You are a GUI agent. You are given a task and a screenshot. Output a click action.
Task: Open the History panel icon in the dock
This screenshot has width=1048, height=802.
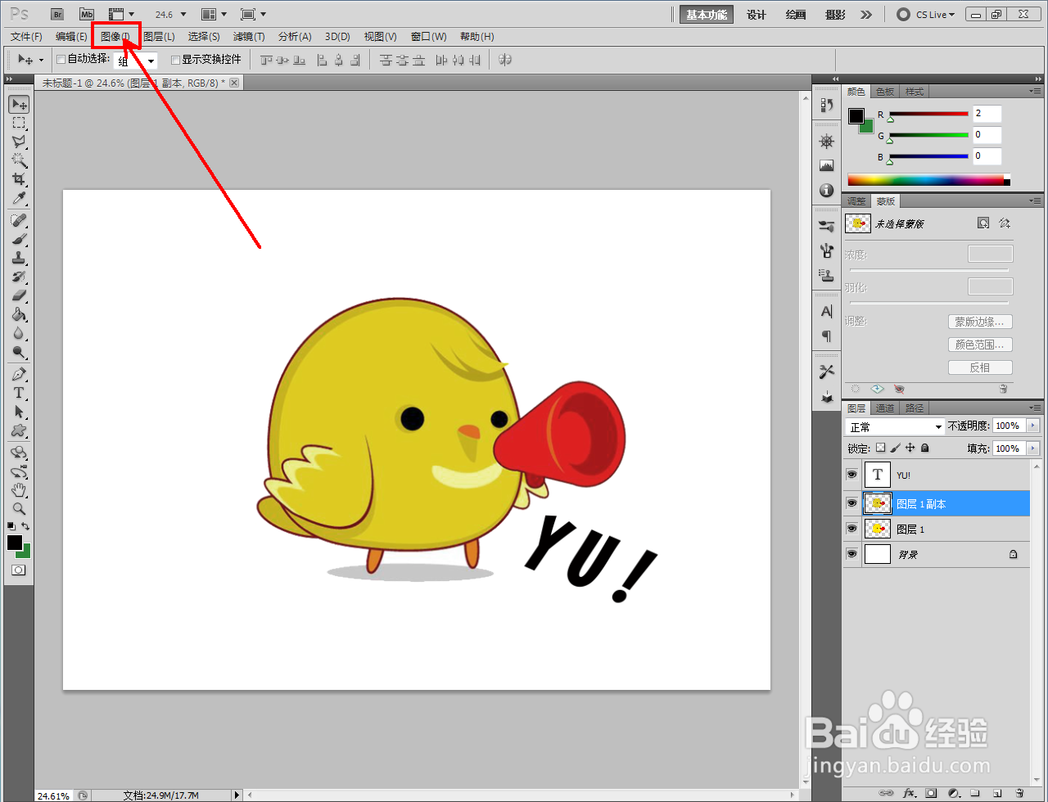click(x=826, y=105)
